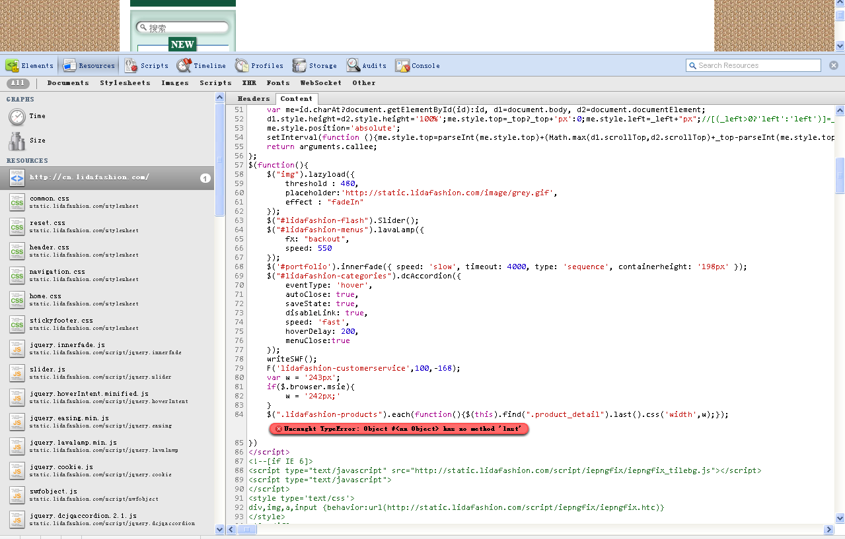Viewport: 845px width, 539px height.
Task: Select navigation.css in the resources list
Action: [107, 275]
